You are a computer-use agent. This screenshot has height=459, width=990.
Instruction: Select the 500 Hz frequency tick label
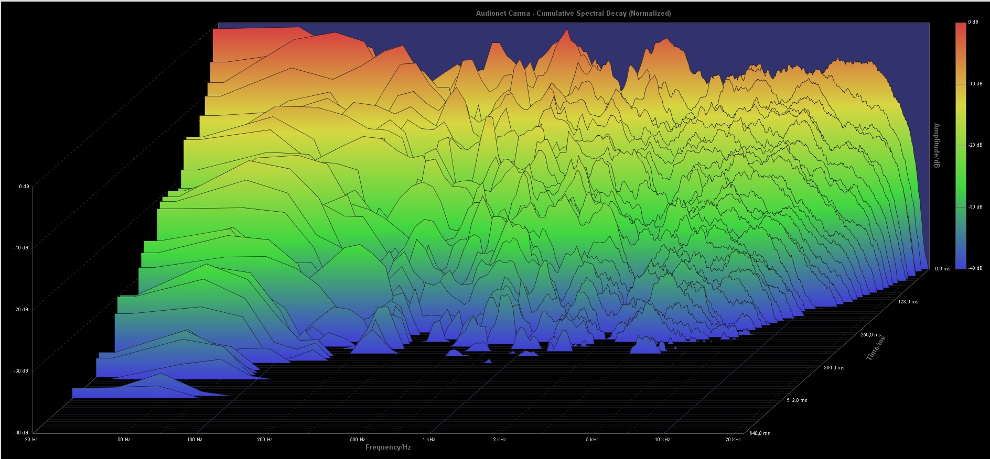point(358,439)
